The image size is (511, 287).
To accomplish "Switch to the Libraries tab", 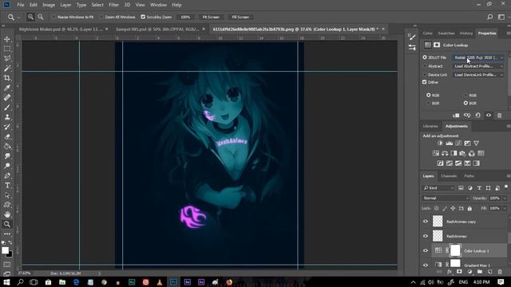I will [x=430, y=126].
